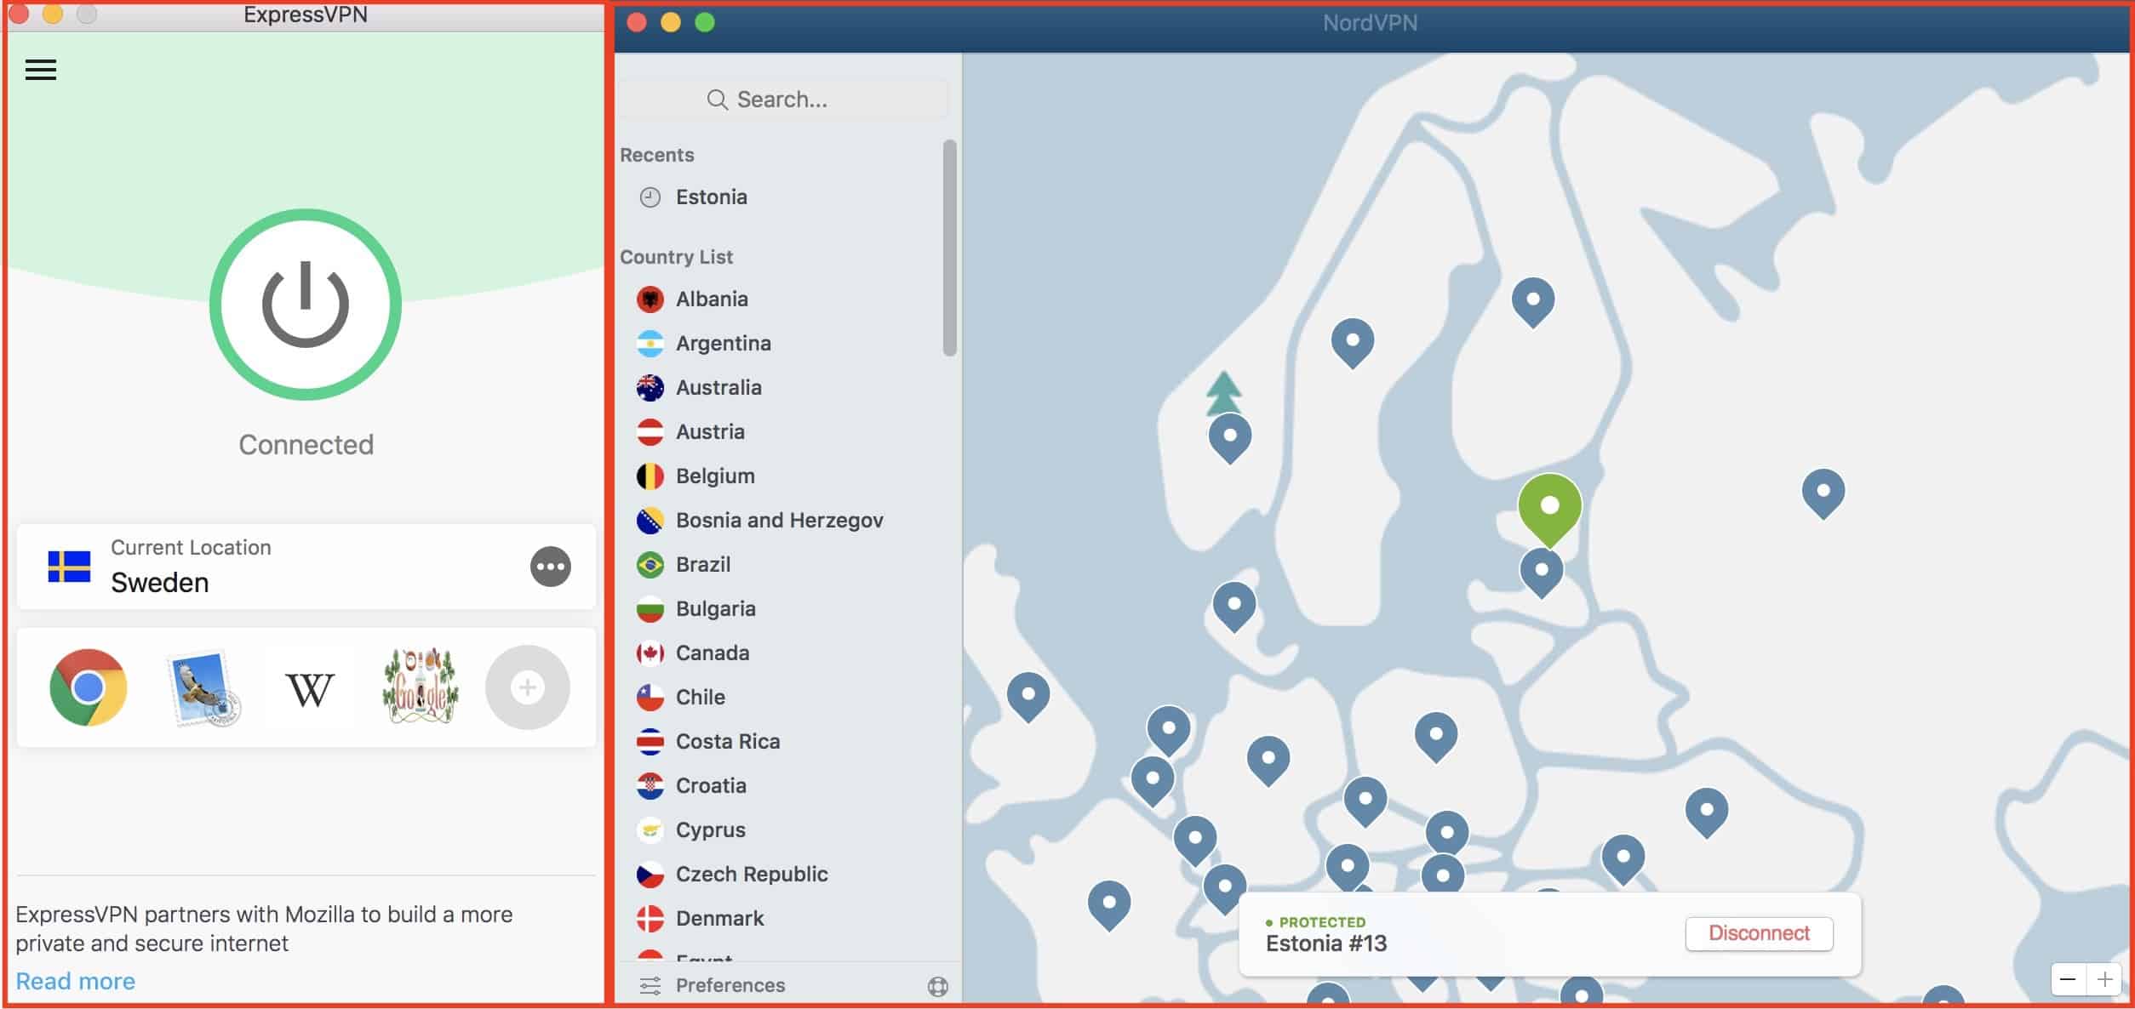Screen dimensions: 2135x1009
Task: Click the Disconnect button
Action: pos(1759,933)
